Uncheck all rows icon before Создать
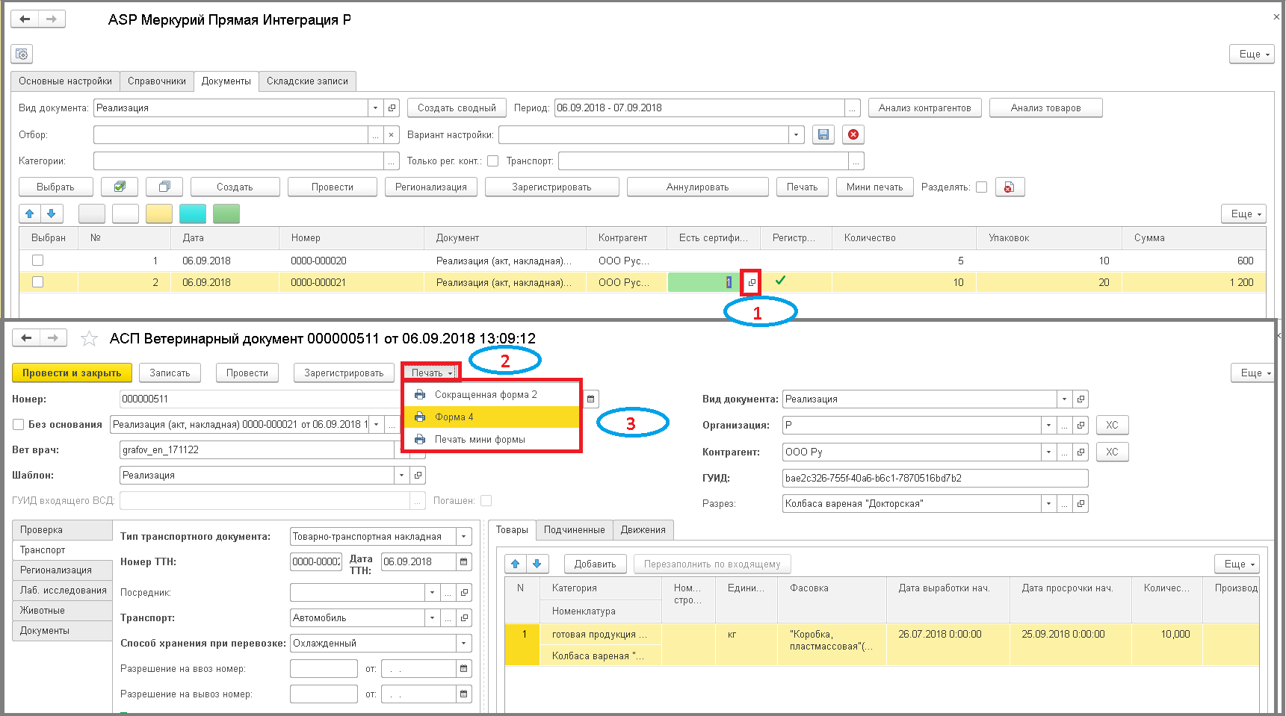This screenshot has width=1286, height=716. coord(164,187)
